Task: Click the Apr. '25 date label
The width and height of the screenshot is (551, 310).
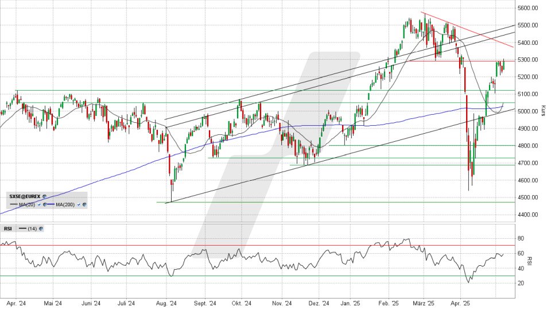Action: click(460, 303)
